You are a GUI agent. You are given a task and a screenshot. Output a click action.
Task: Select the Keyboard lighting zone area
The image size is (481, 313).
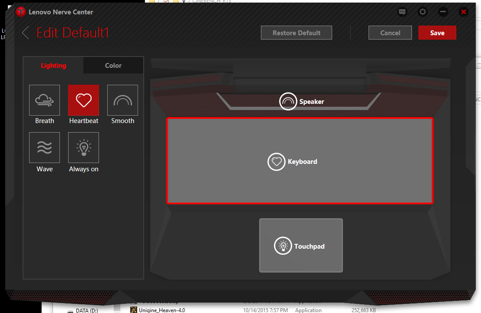coord(300,161)
